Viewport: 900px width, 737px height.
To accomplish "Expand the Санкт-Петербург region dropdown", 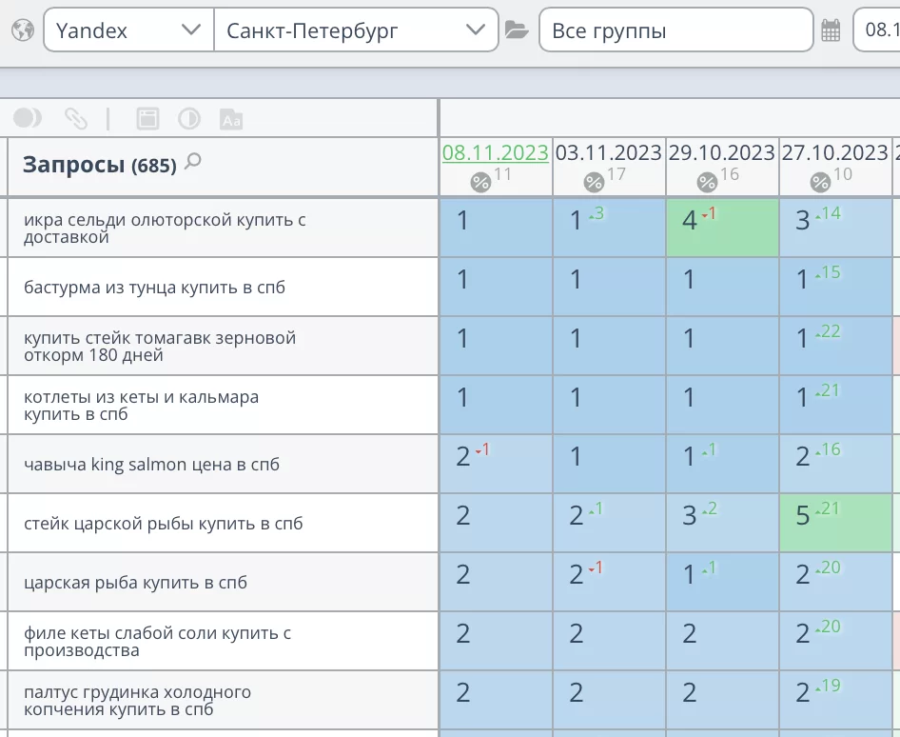I will pyautogui.click(x=356, y=30).
